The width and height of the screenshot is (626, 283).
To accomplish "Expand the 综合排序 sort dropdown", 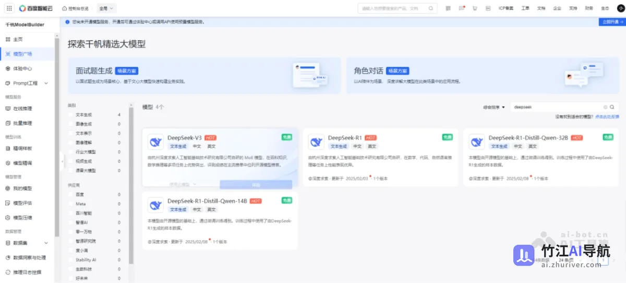I will (493, 107).
